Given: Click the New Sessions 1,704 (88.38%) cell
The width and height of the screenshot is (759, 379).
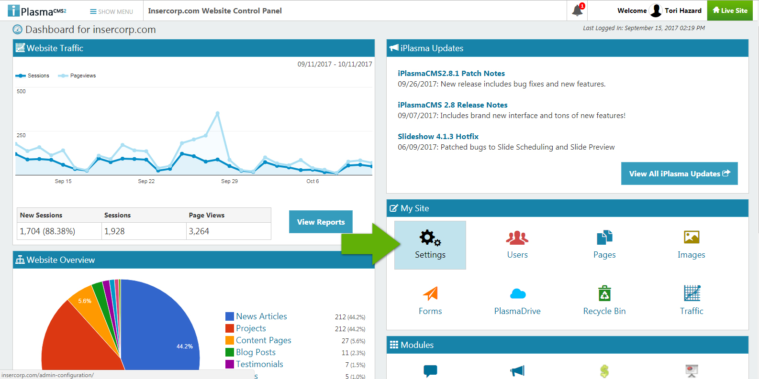Looking at the screenshot, I should [59, 231].
